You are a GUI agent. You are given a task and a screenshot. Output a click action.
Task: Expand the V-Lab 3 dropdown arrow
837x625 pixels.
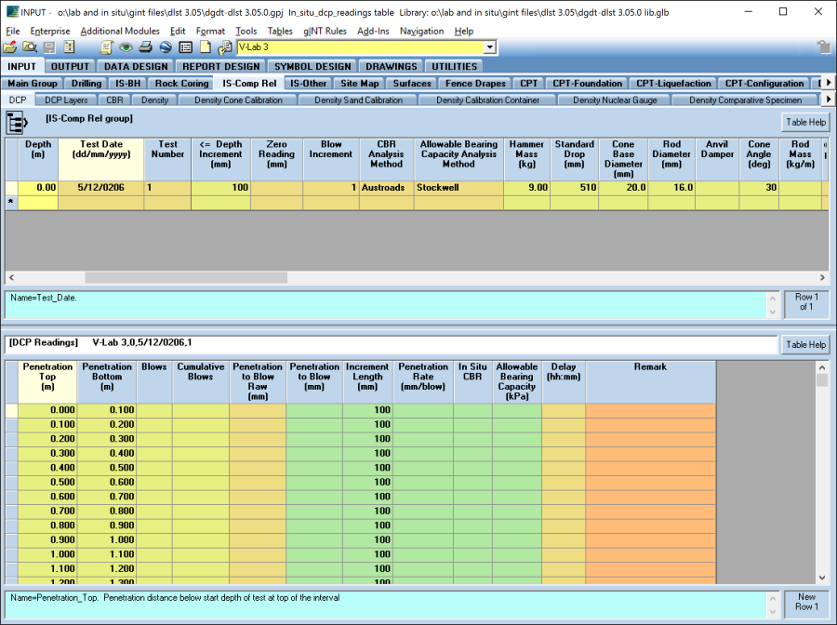click(x=490, y=47)
